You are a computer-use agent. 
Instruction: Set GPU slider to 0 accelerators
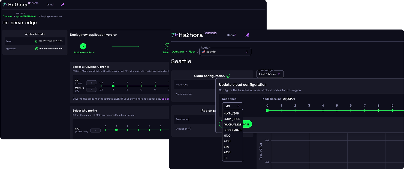coord(105,130)
